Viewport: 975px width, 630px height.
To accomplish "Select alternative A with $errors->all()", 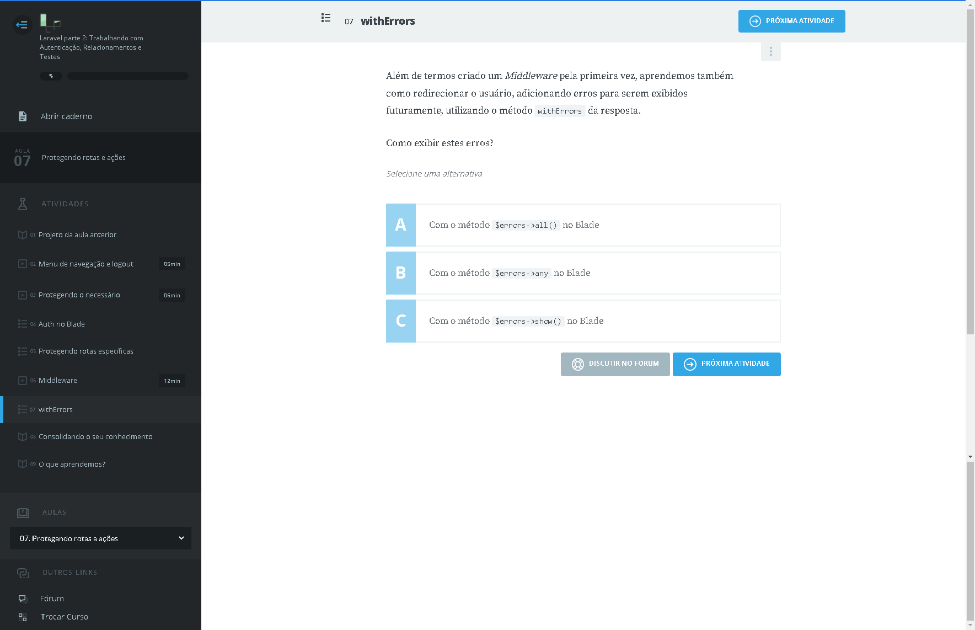I will point(583,225).
